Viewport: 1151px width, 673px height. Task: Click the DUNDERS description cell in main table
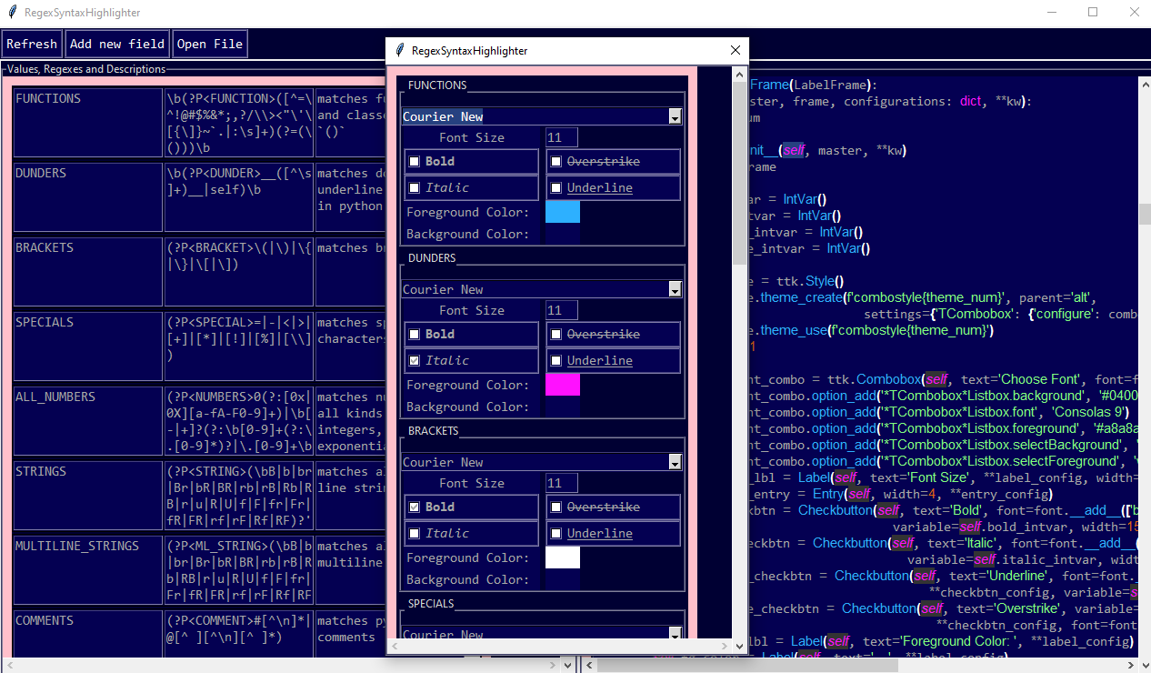350,196
